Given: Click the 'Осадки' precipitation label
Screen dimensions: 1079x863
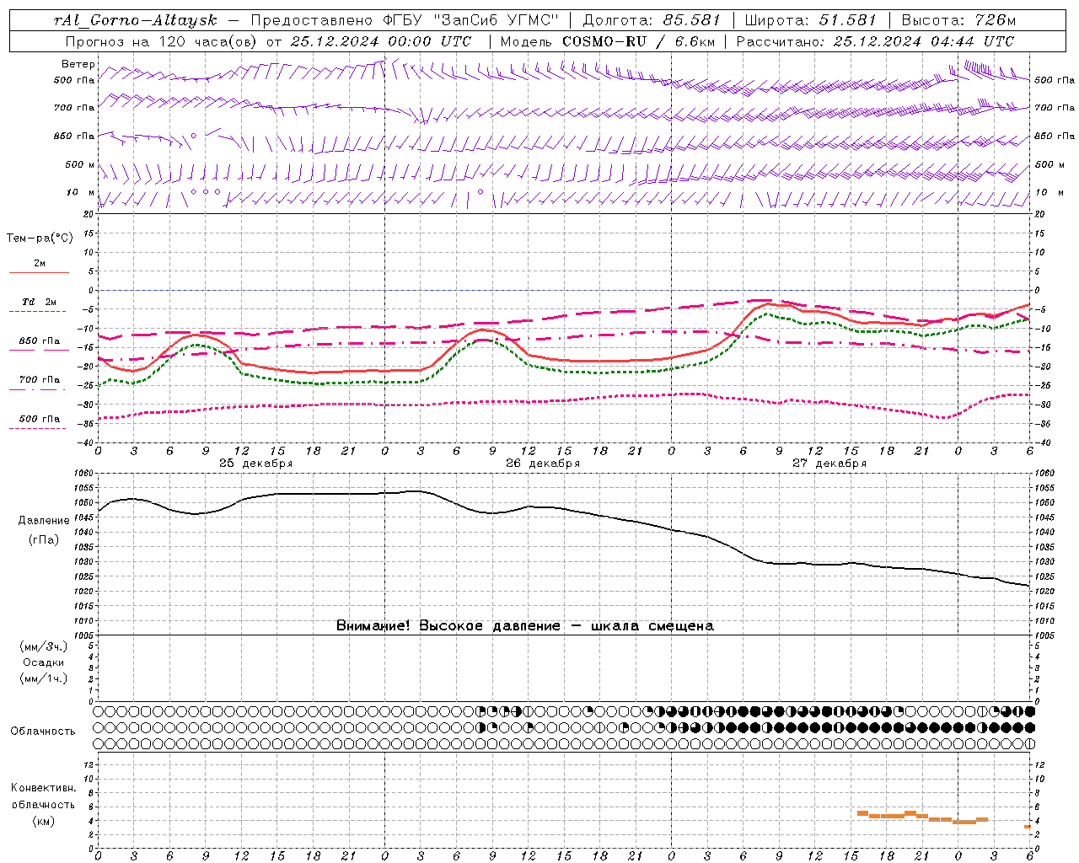Looking at the screenshot, I should click(x=44, y=662).
